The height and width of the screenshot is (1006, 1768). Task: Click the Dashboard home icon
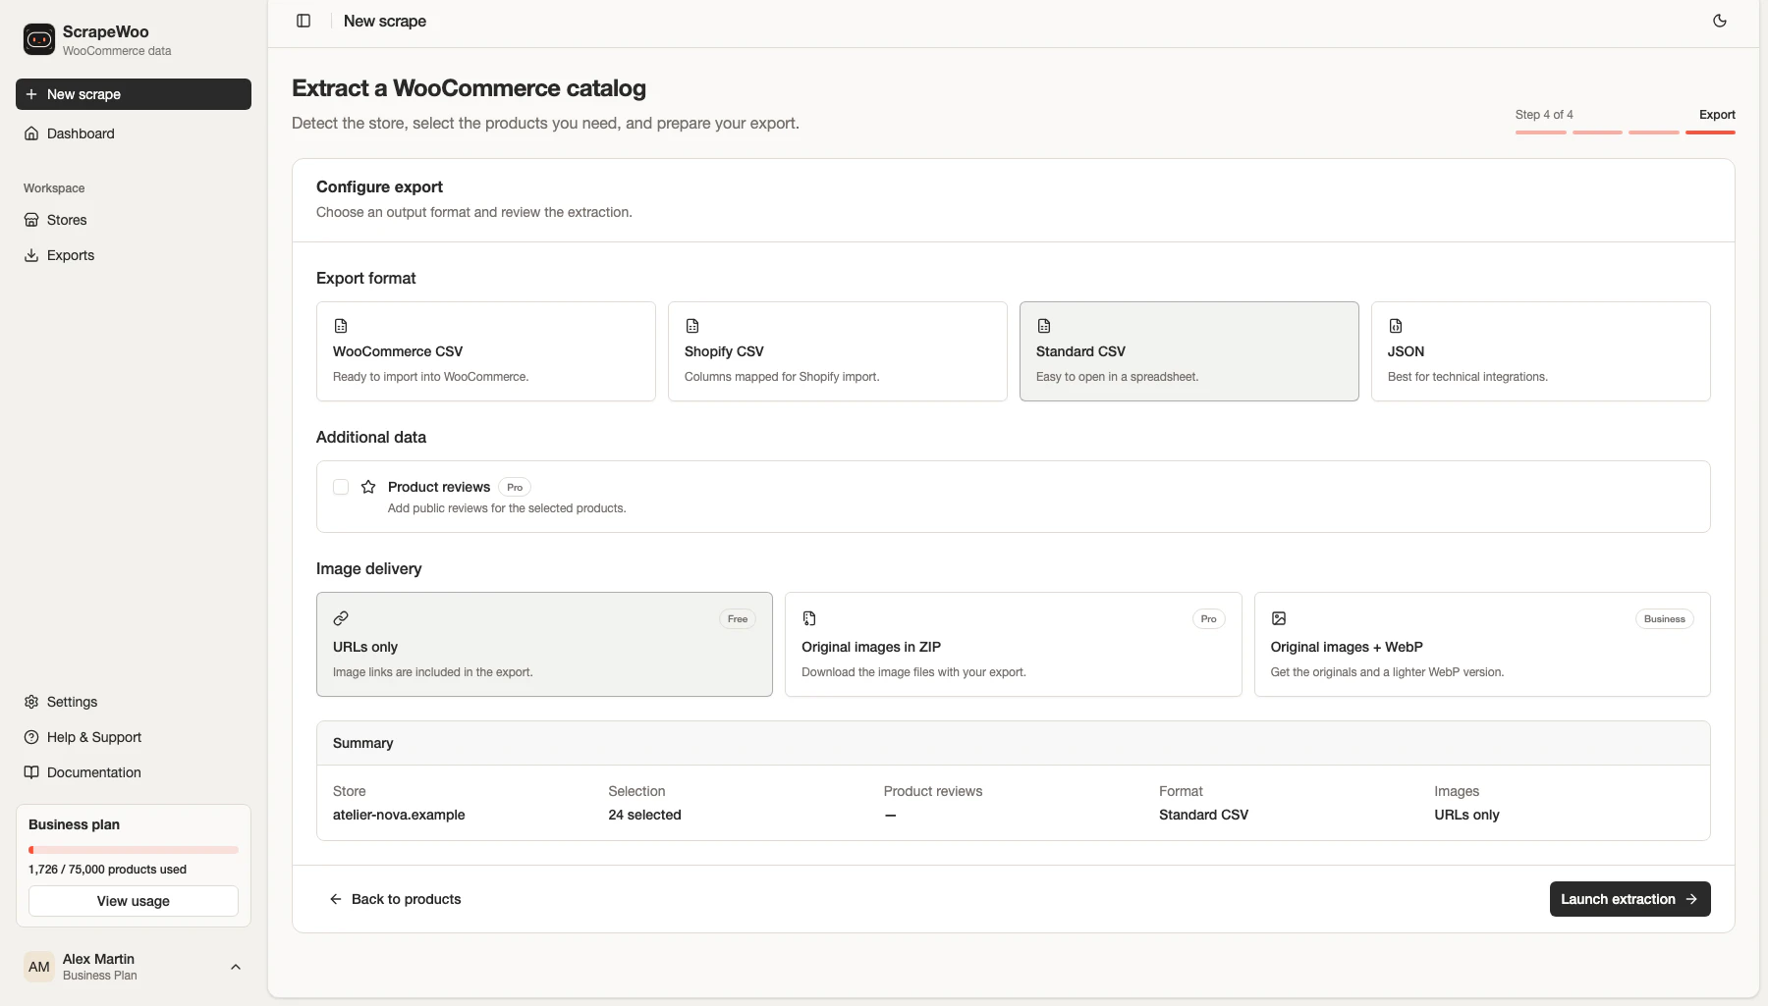click(31, 133)
